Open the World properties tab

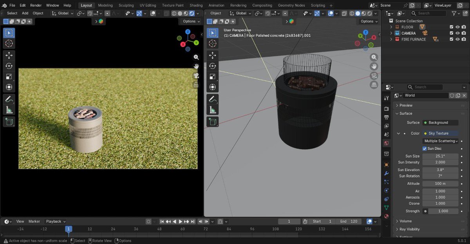point(387,143)
